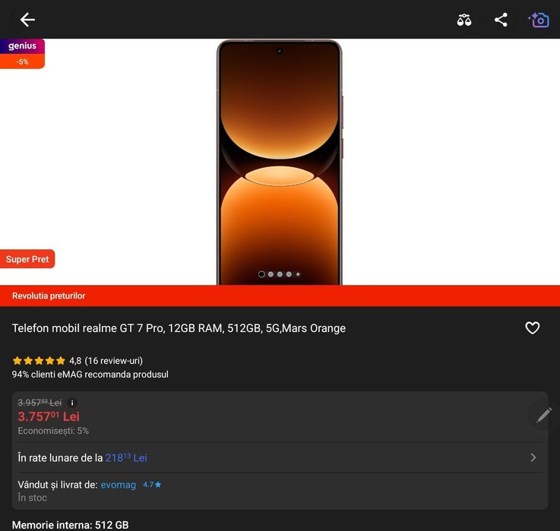Jump to fourth image carousel dot
Image resolution: width=560 pixels, height=531 pixels.
click(289, 274)
